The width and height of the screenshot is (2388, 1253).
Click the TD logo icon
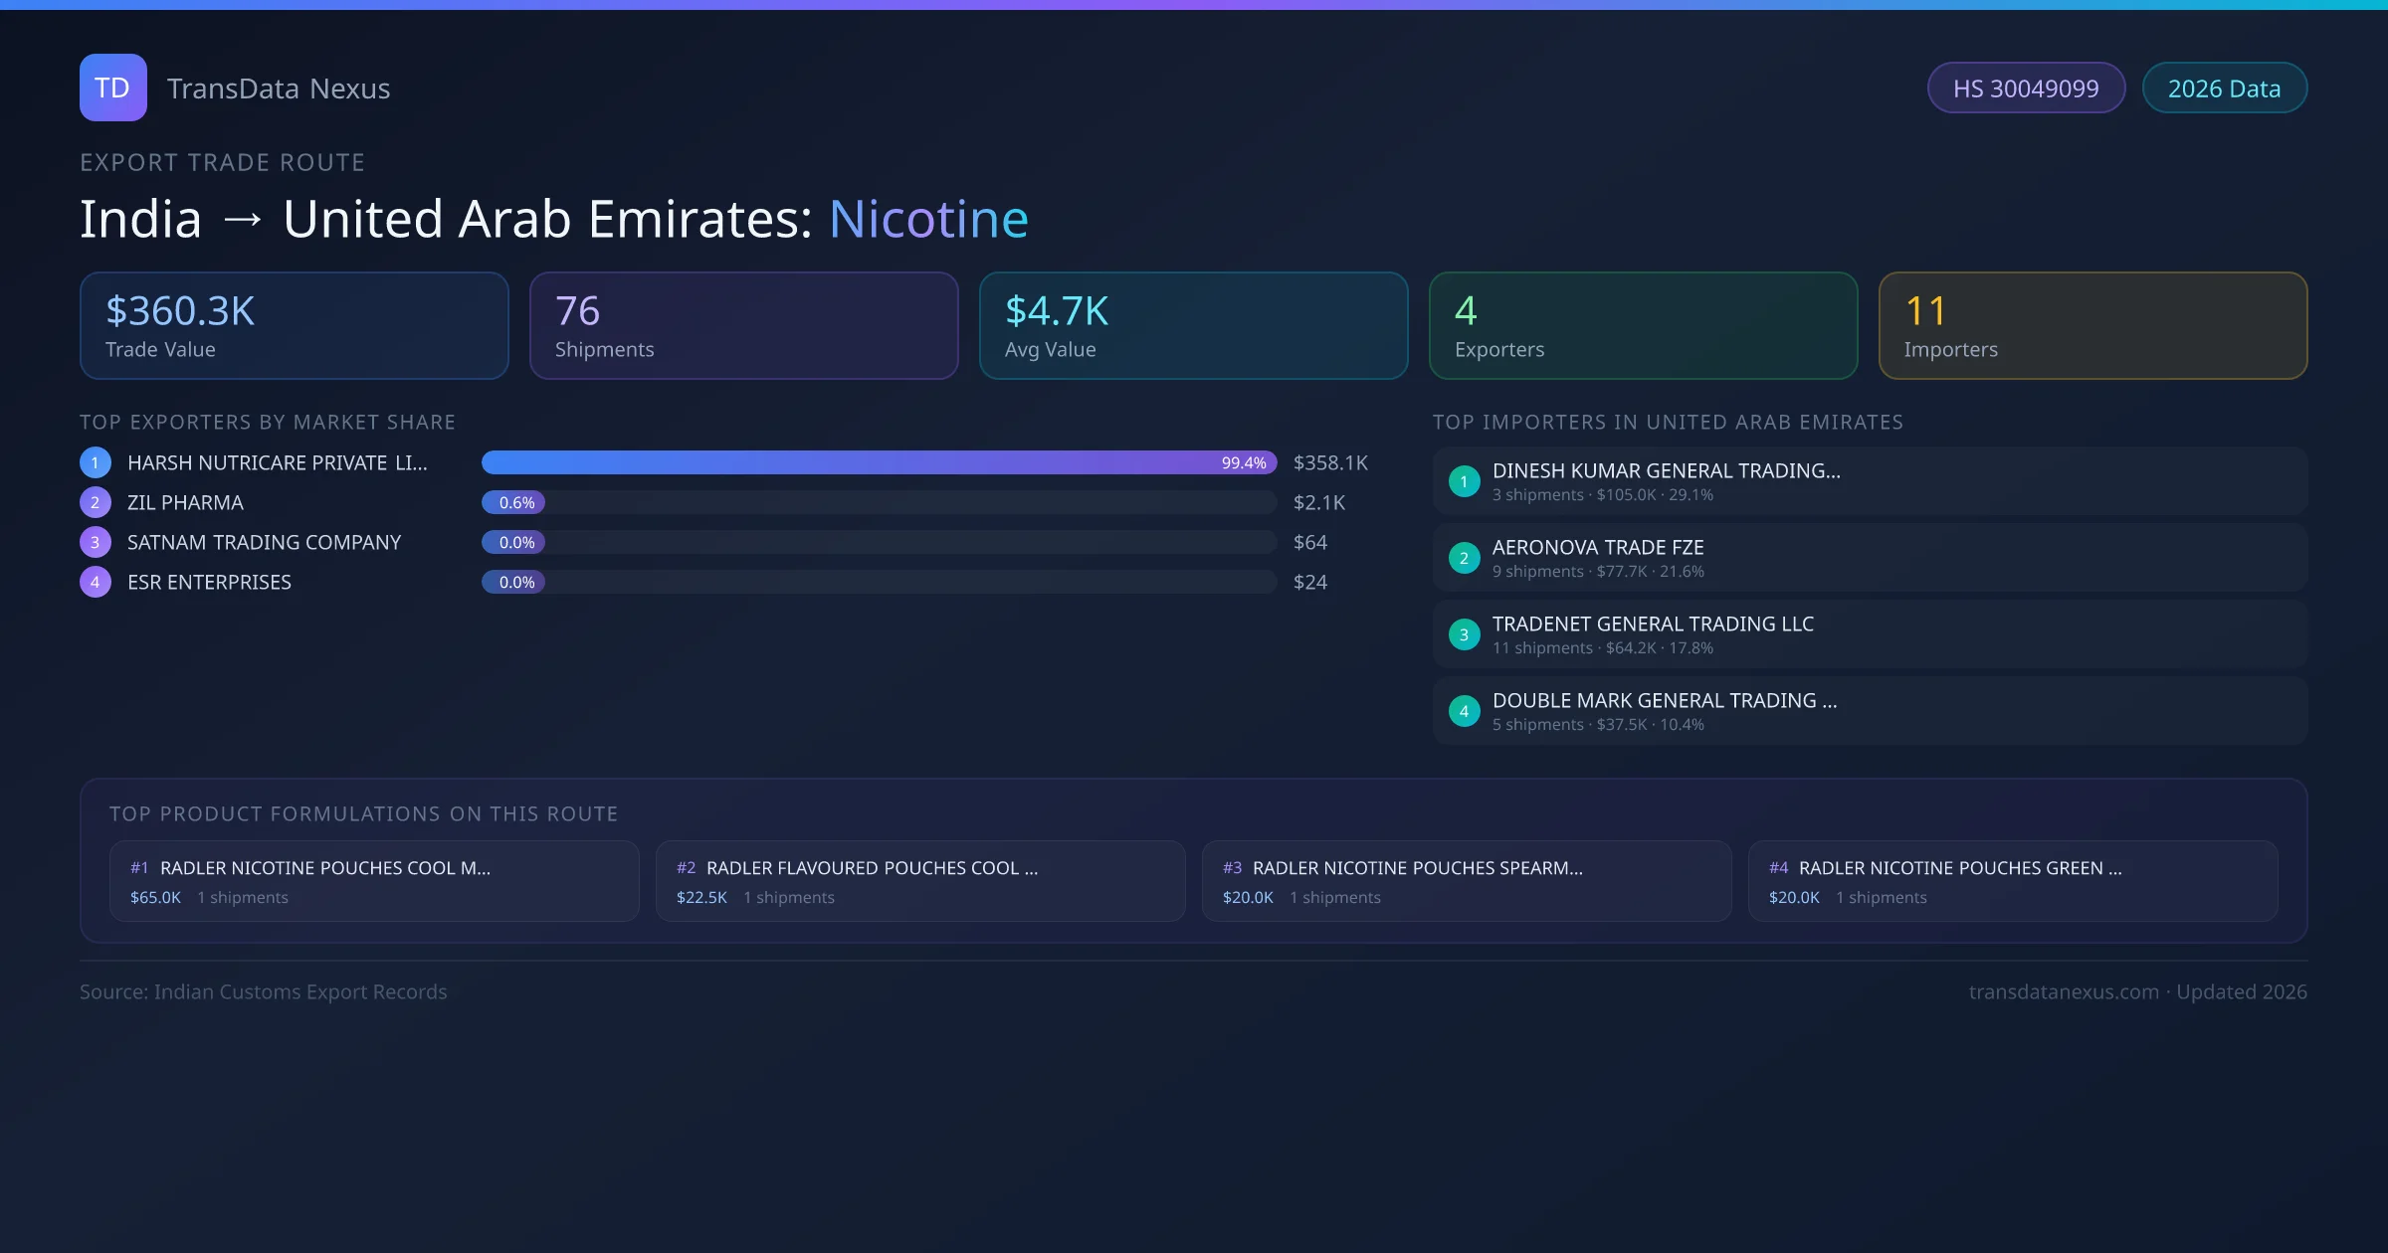[112, 88]
